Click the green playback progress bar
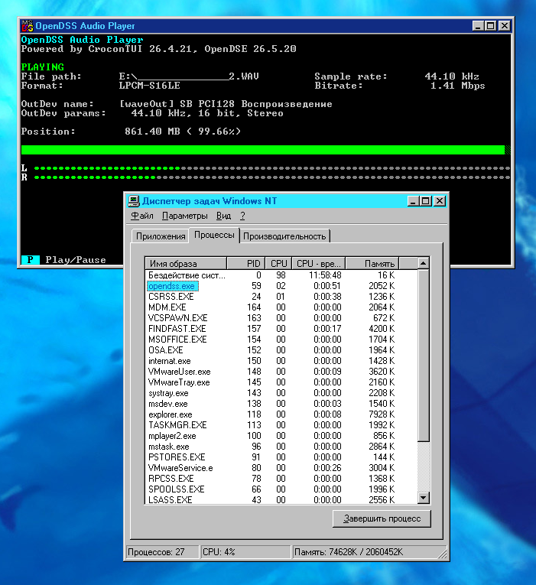This screenshot has height=585, width=536. tap(265, 150)
